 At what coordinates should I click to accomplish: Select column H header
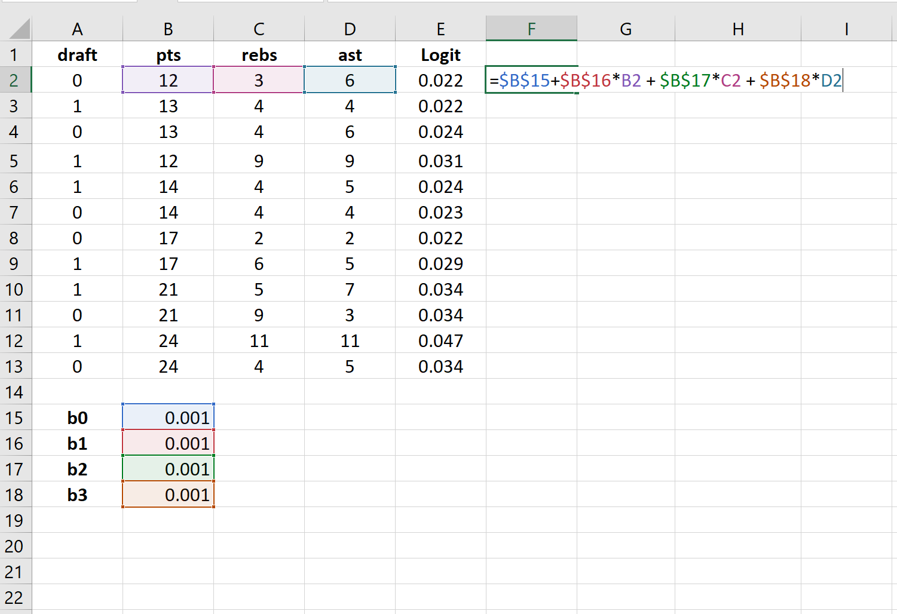coord(738,29)
